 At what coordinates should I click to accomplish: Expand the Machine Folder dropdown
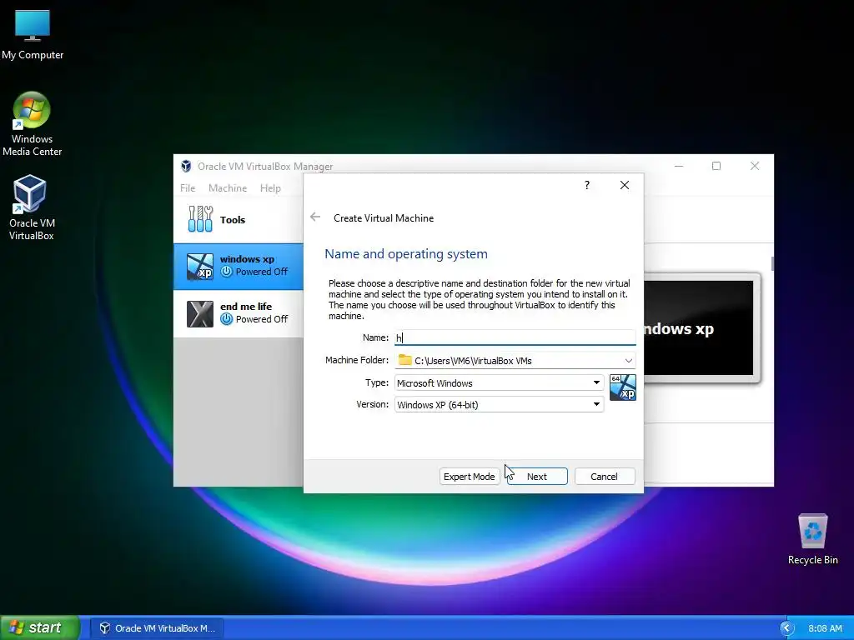[629, 360]
